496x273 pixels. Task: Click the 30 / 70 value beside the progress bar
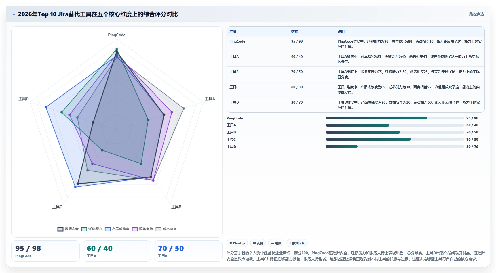click(x=472, y=147)
